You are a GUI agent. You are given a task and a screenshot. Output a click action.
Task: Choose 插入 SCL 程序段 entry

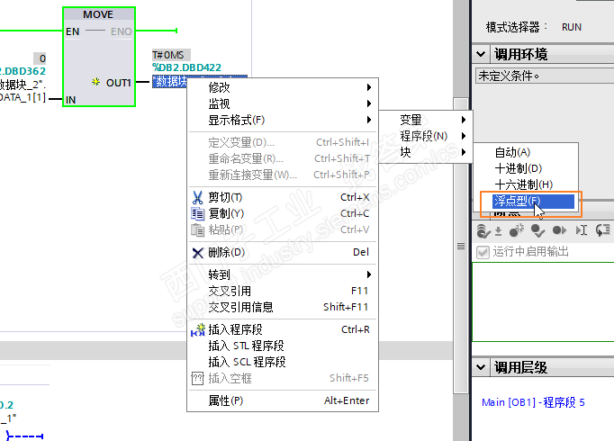[283, 362]
